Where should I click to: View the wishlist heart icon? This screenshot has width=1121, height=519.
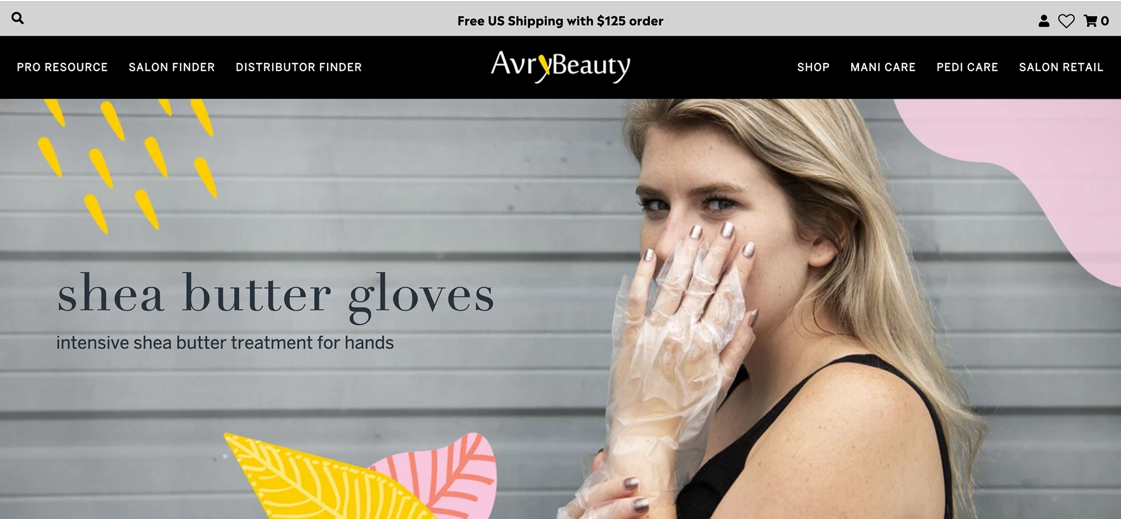coord(1066,21)
